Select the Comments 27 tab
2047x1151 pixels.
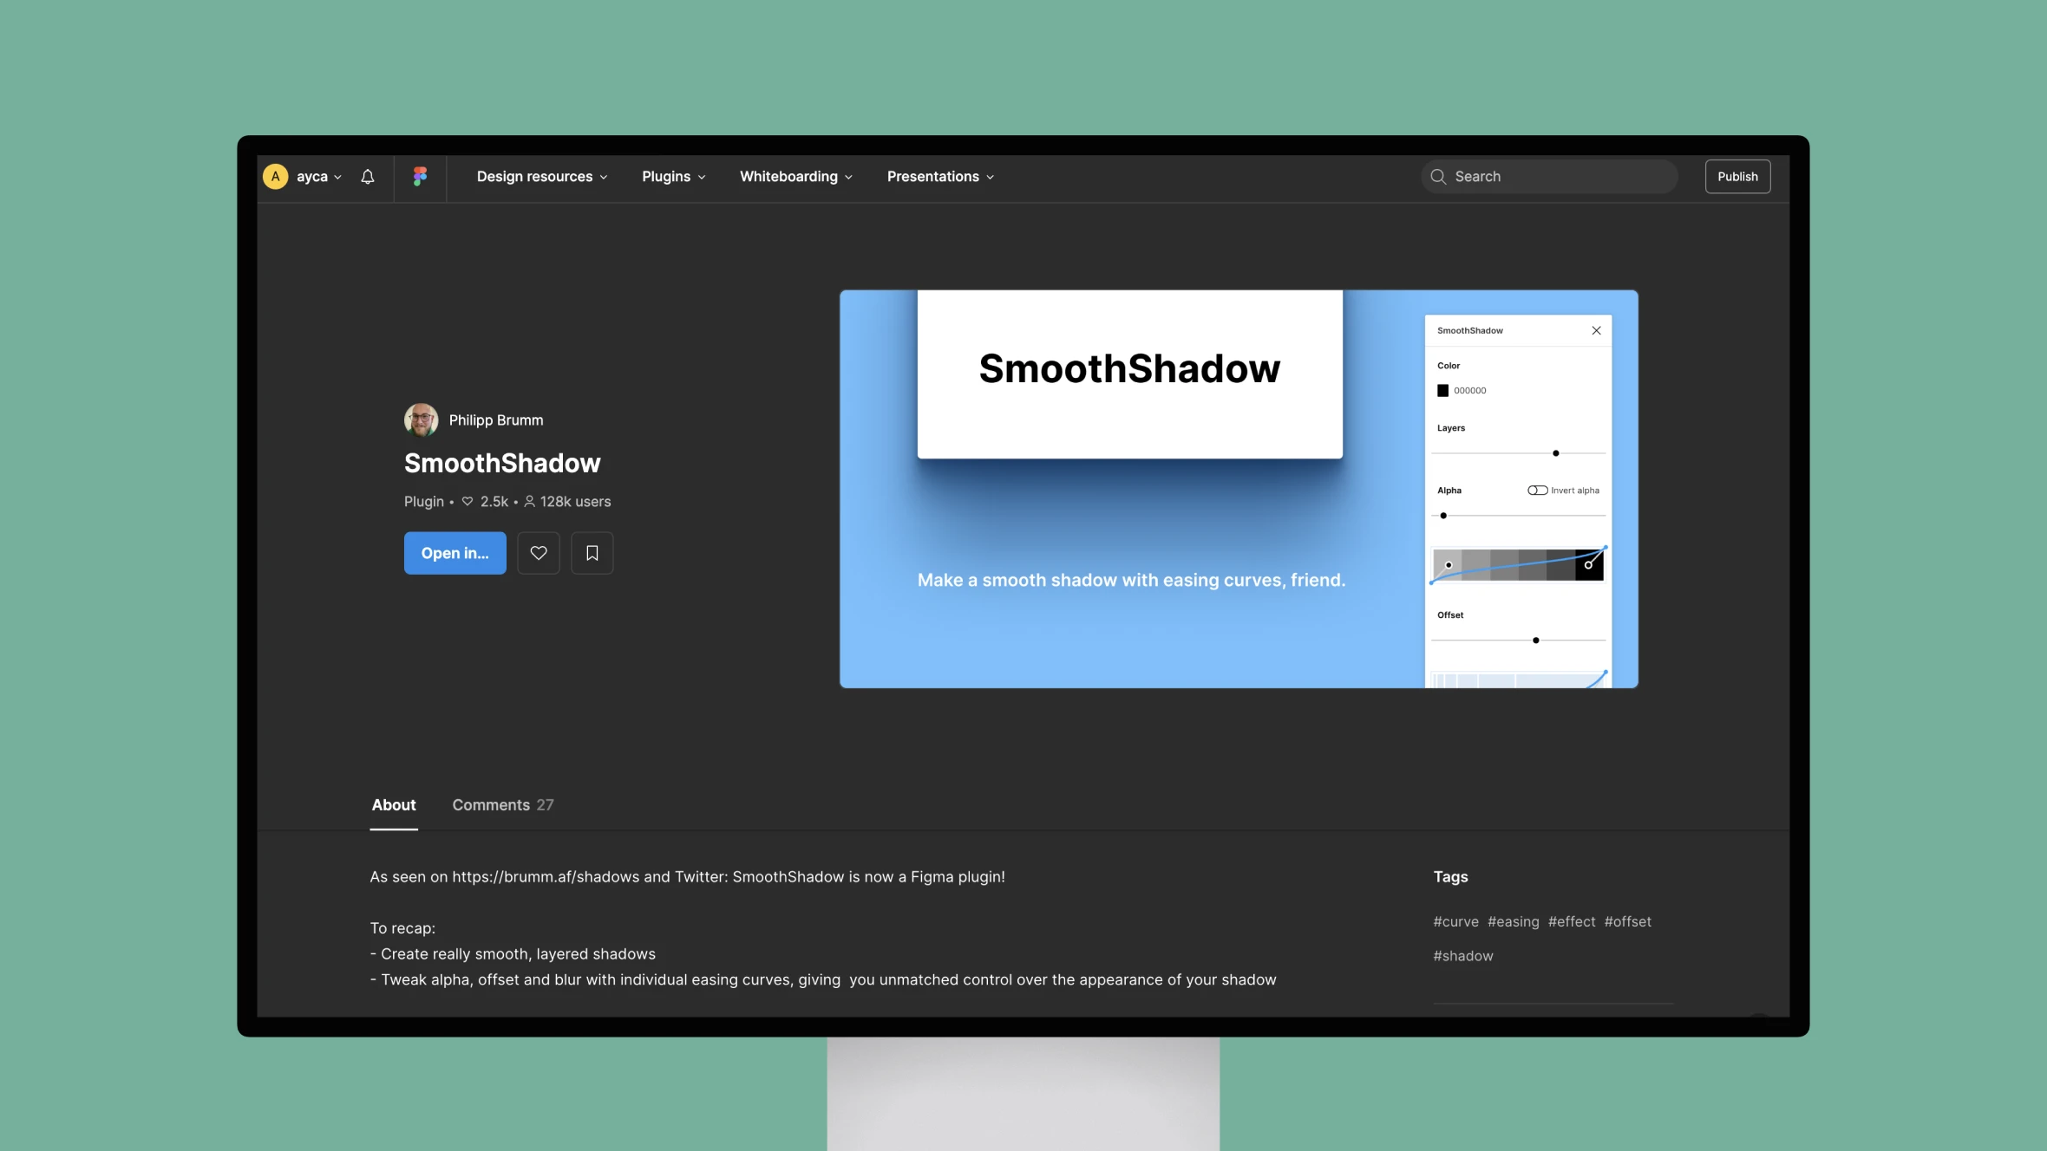click(x=502, y=805)
